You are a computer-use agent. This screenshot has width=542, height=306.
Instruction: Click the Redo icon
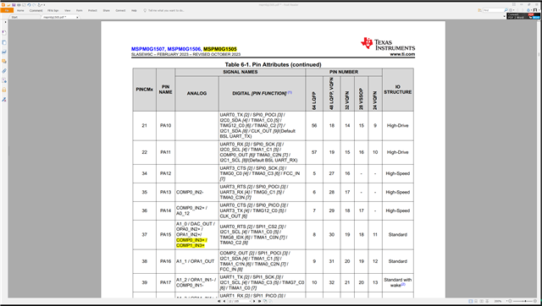[x=34, y=5]
